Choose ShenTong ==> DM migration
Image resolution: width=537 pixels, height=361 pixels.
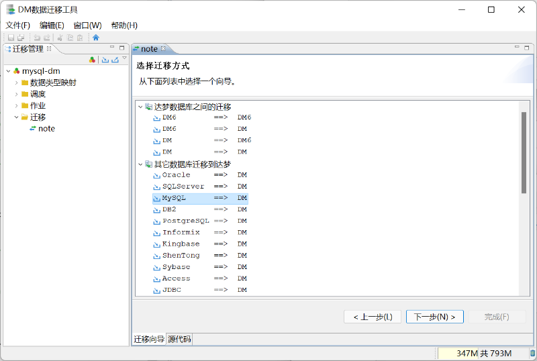click(200, 256)
